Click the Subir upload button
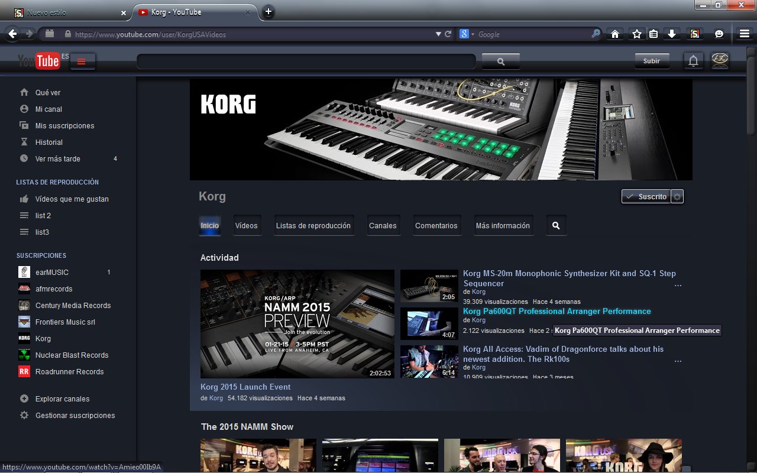Screen dimensions: 757x473 pyautogui.click(x=651, y=61)
